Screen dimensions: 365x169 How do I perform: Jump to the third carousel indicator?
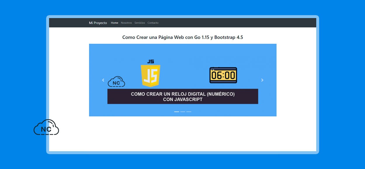coord(189,112)
